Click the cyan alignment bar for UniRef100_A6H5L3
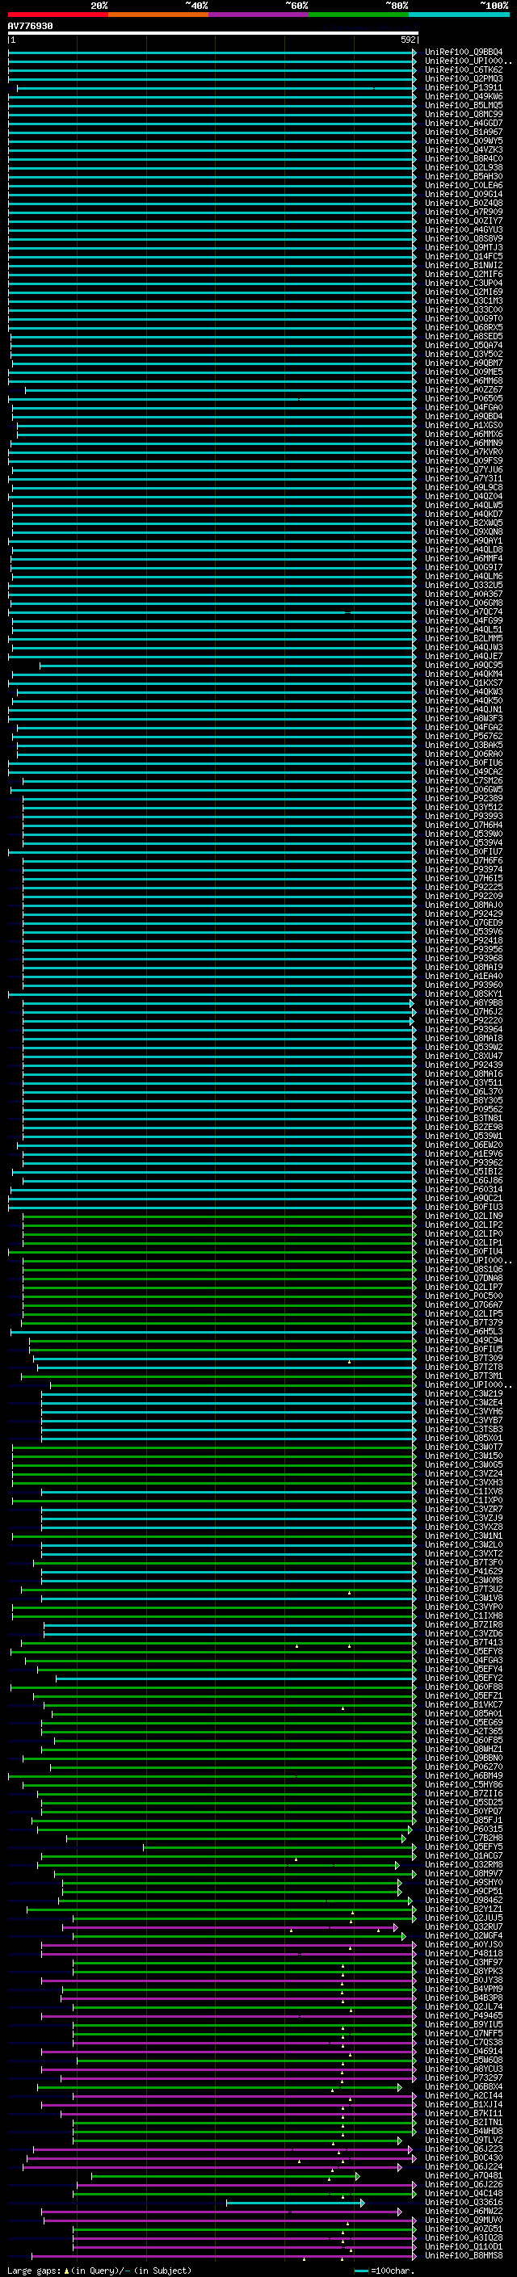 tap(213, 1332)
